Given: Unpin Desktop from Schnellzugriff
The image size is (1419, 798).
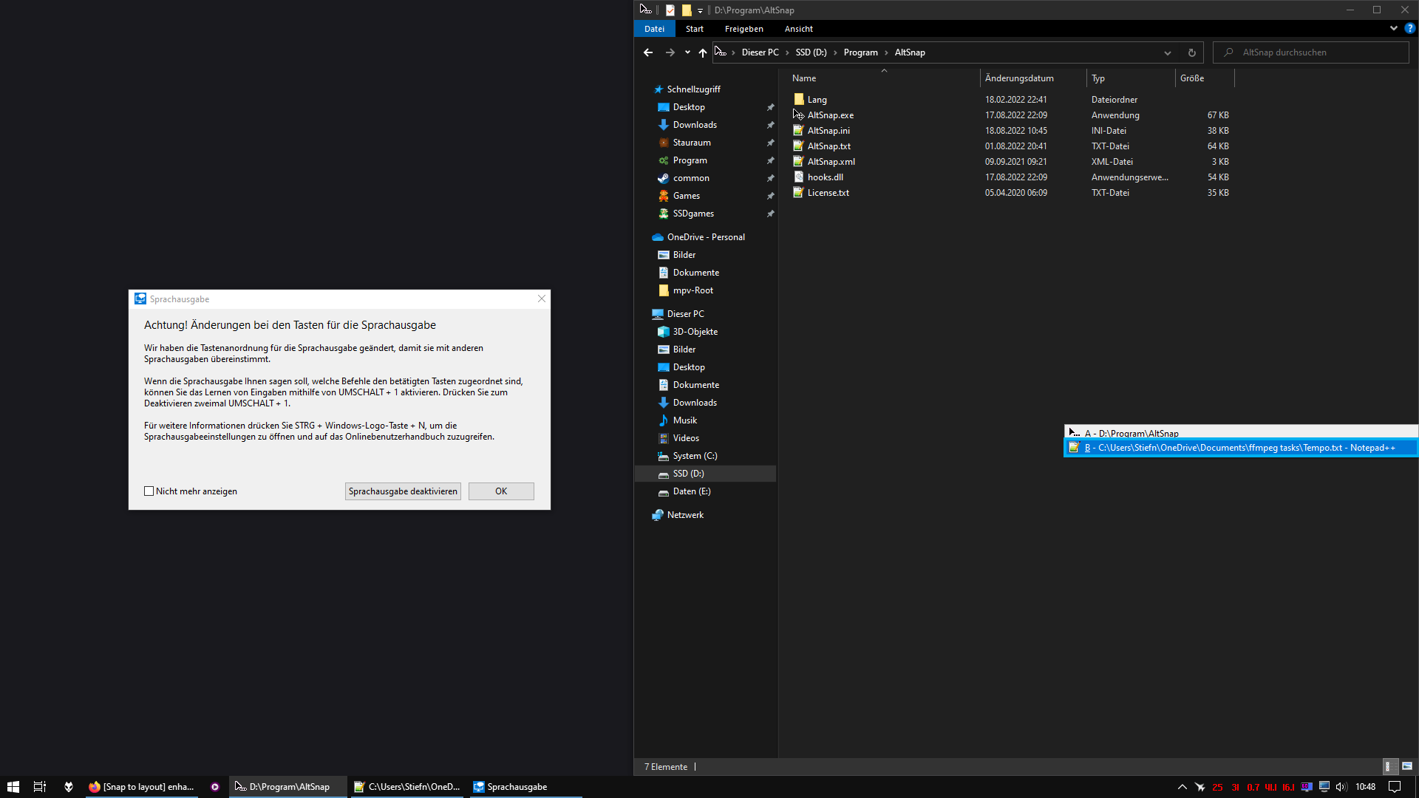Looking at the screenshot, I should tap(770, 106).
